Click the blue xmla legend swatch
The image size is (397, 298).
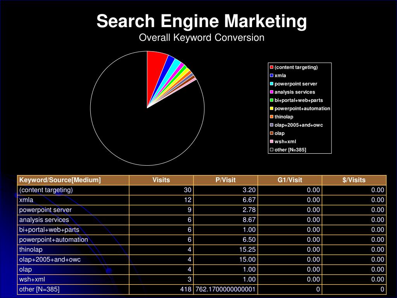[272, 76]
